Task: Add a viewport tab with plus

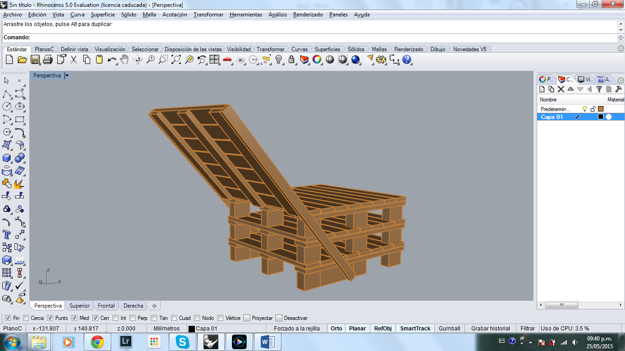Action: pos(154,306)
